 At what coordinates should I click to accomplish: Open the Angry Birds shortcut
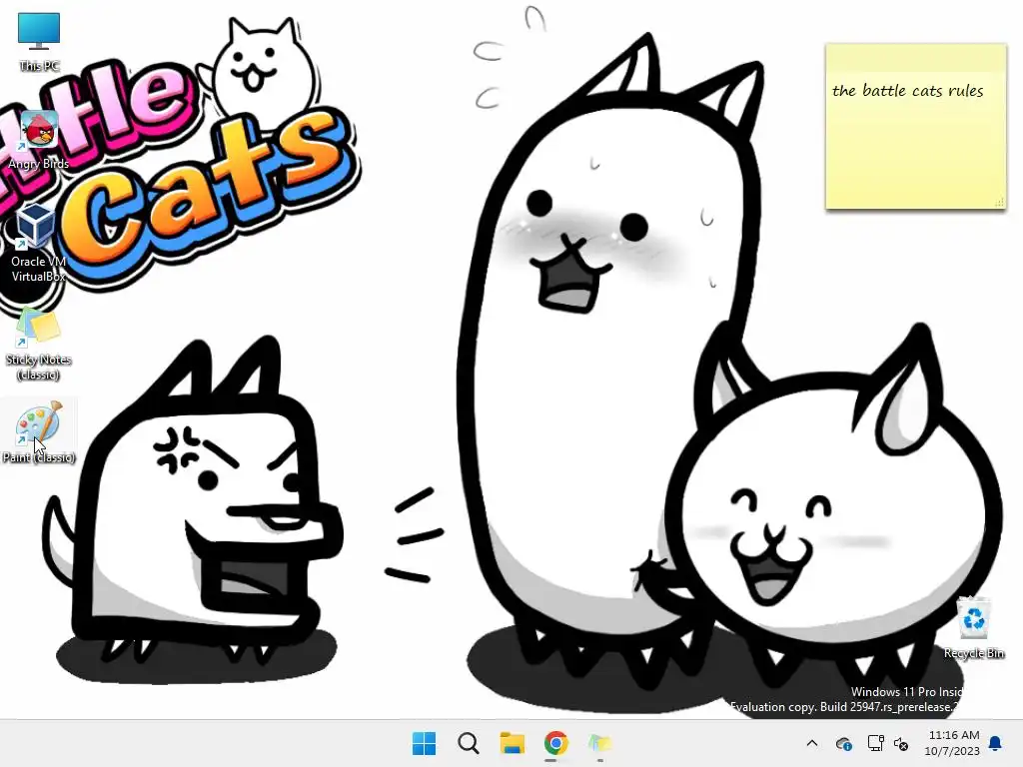(x=39, y=140)
